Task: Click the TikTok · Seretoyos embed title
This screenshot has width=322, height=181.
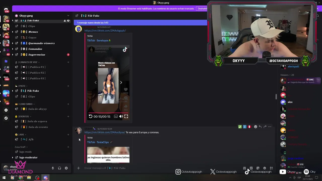Action: pyautogui.click(x=99, y=40)
